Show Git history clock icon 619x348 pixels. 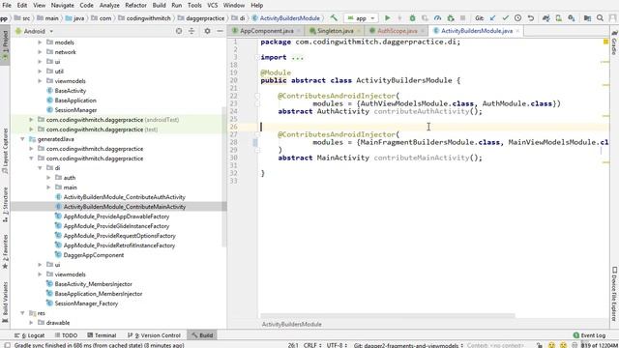tap(518, 18)
